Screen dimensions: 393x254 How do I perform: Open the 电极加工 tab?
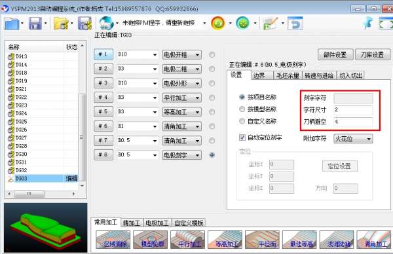point(157,223)
